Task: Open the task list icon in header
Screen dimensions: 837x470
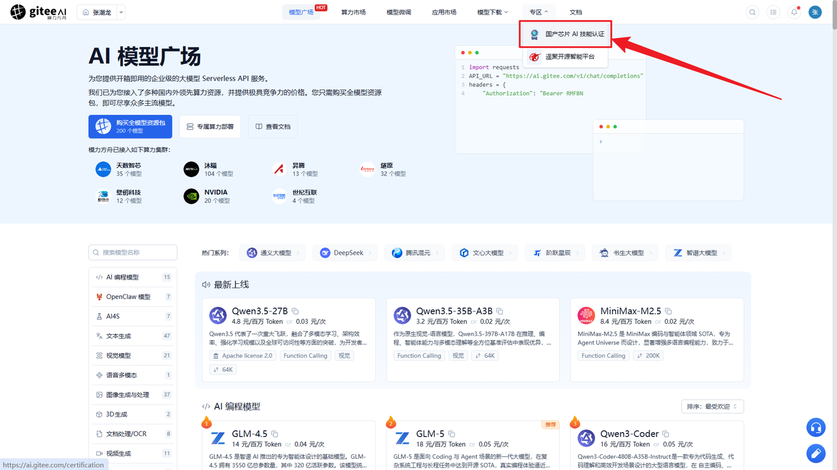Action: click(774, 12)
